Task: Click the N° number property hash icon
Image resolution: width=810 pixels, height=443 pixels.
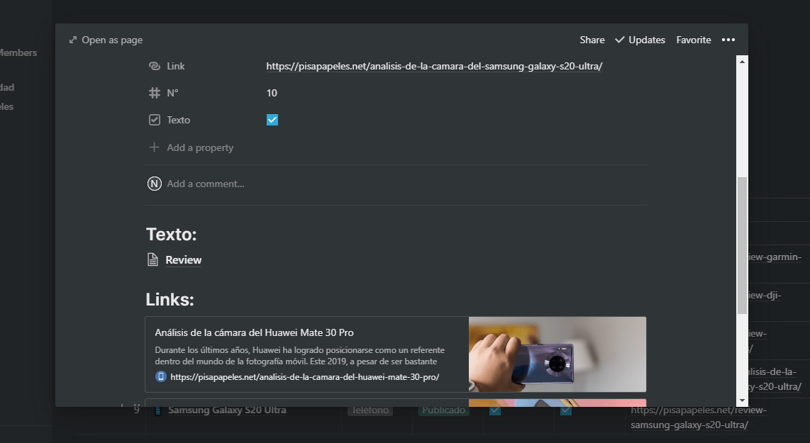Action: pos(154,93)
